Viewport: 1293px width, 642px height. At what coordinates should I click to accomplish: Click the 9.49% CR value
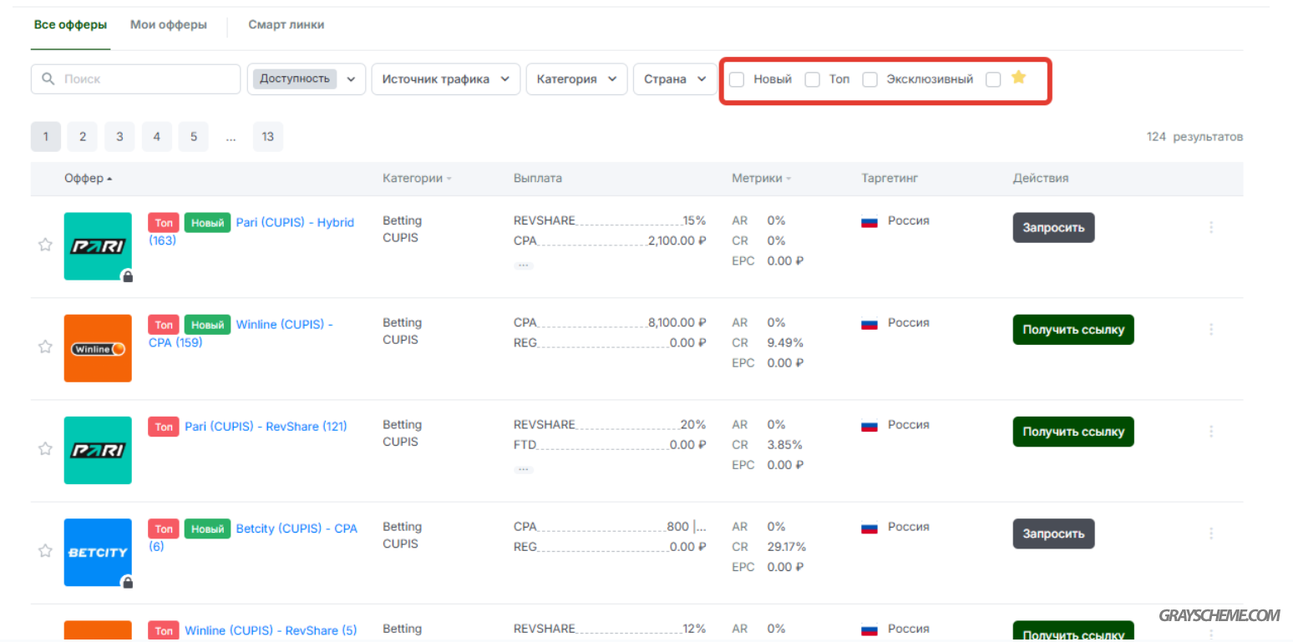pyautogui.click(x=785, y=343)
